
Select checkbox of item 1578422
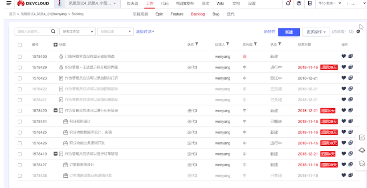coord(20,89)
